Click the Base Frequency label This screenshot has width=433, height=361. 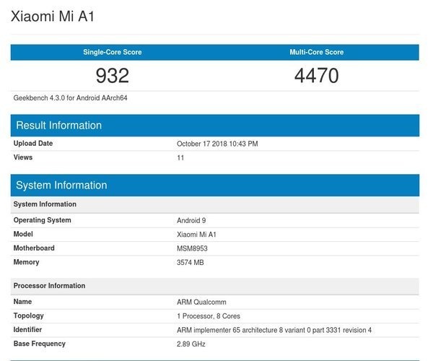(40, 344)
